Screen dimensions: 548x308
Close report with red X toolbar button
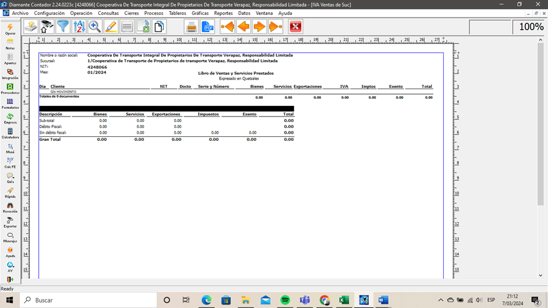point(295,27)
